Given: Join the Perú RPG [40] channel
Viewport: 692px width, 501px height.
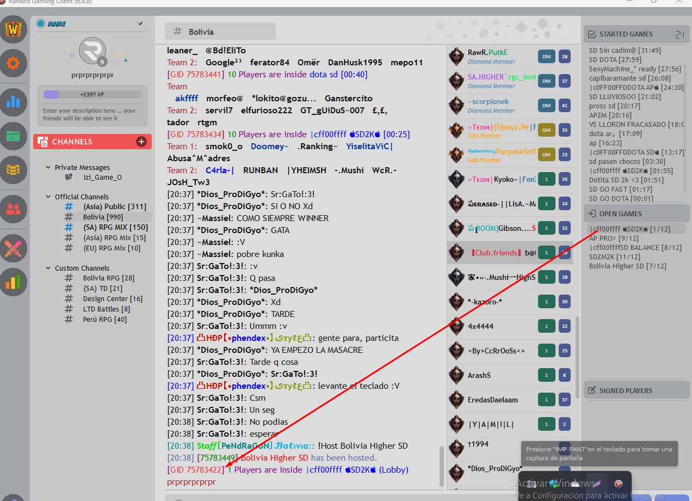Looking at the screenshot, I should coord(105,320).
